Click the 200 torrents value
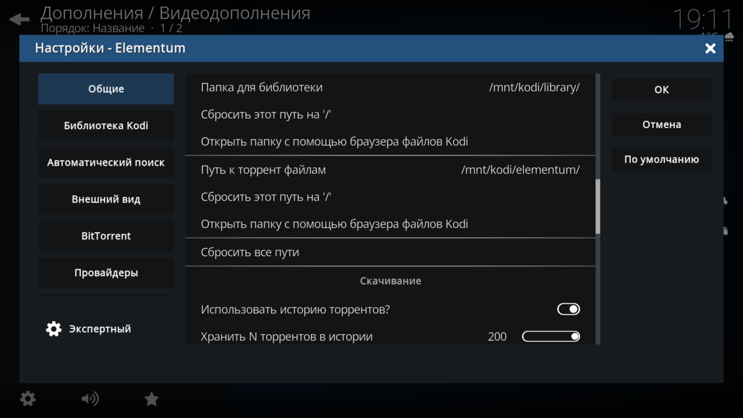 pyautogui.click(x=497, y=337)
